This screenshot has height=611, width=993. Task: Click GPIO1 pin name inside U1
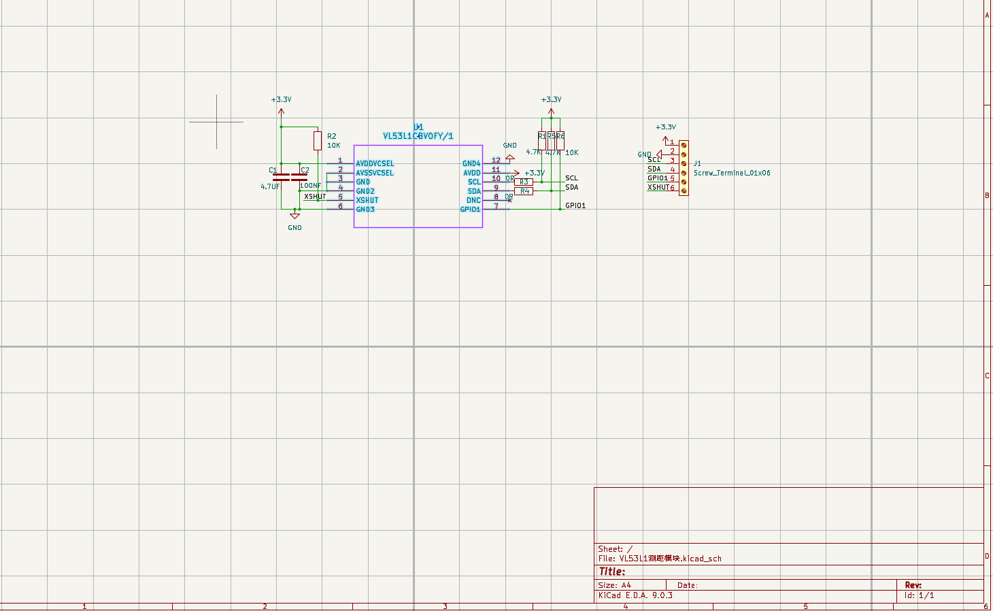tap(470, 209)
